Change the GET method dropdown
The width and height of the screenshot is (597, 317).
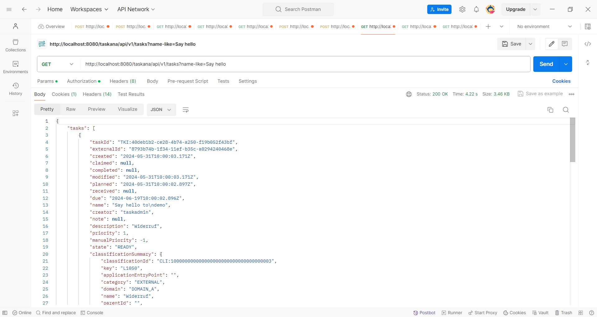click(58, 64)
